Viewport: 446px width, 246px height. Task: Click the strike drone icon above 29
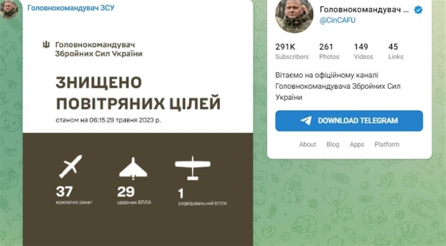click(x=133, y=168)
